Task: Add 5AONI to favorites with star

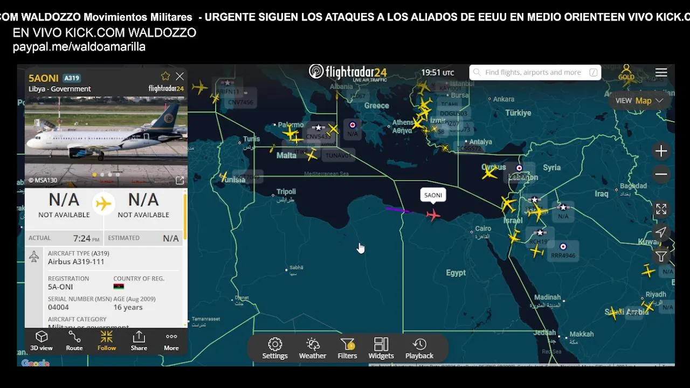Action: point(165,77)
